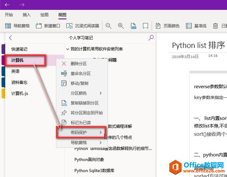227x177 pixels.
Task: Go back with the left arrow
Action: pyautogui.click(x=7, y=5)
